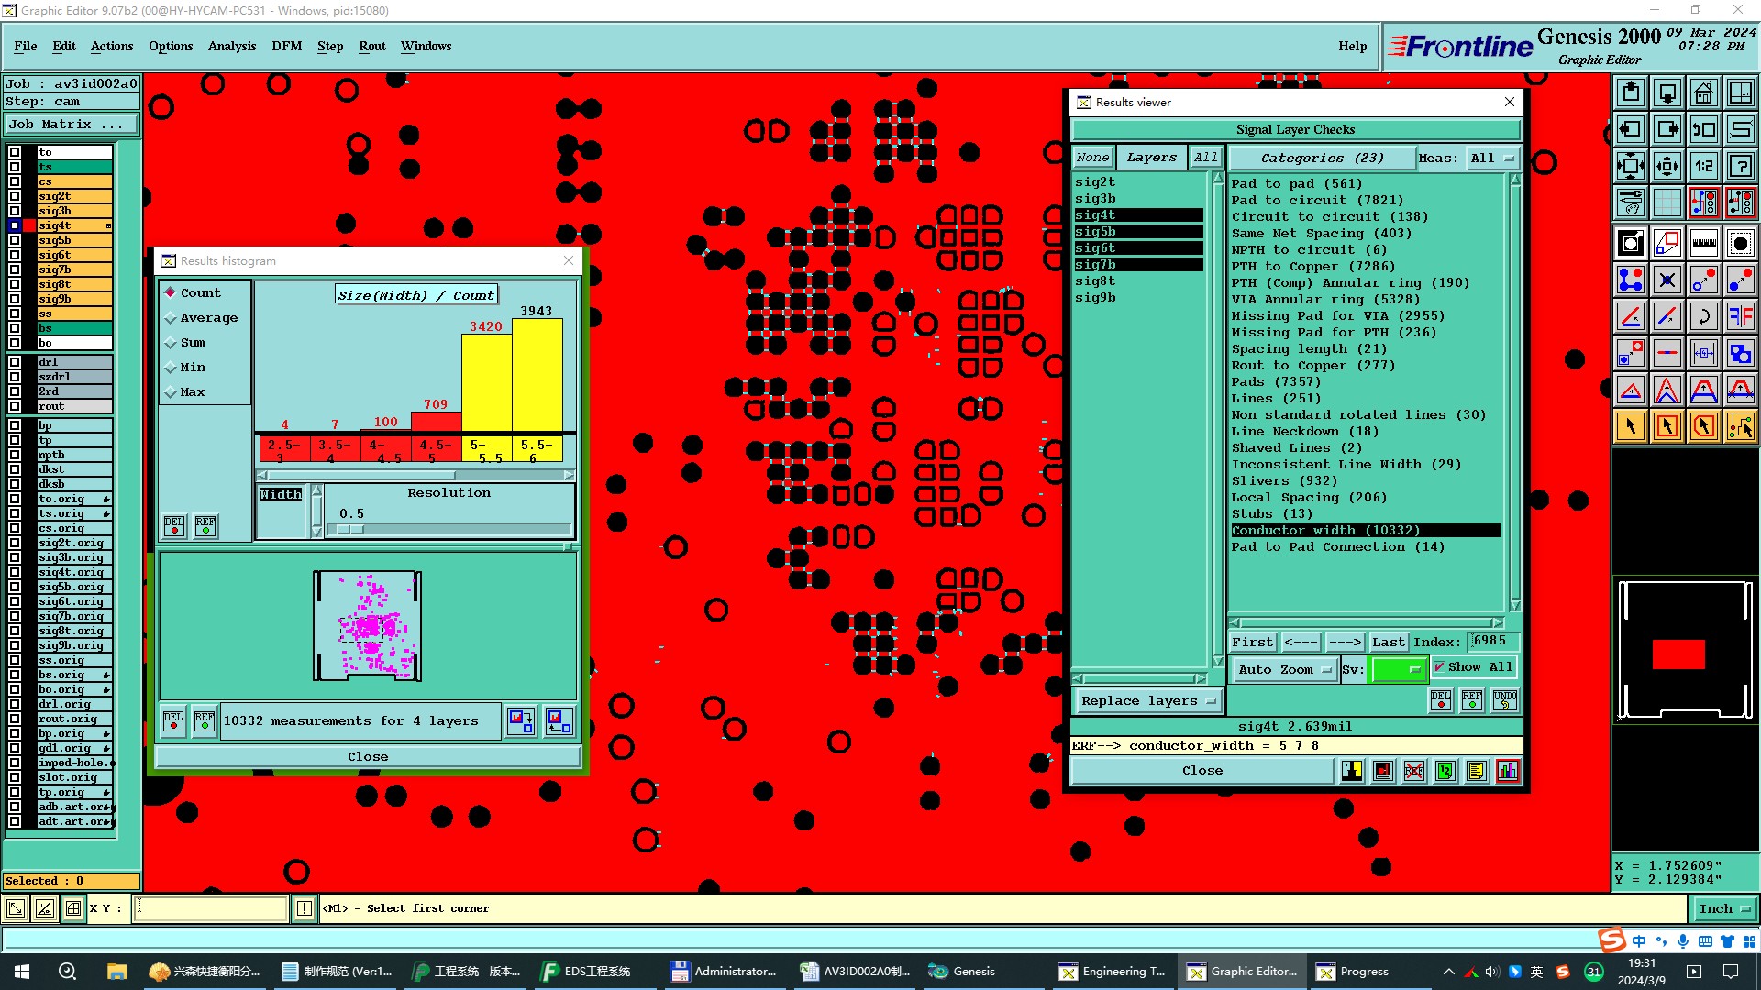Click the Index input field
The width and height of the screenshot is (1761, 990).
tap(1493, 641)
